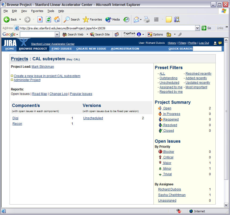
Task: Click the Mark Strickman project lead link
Action: tap(43, 67)
